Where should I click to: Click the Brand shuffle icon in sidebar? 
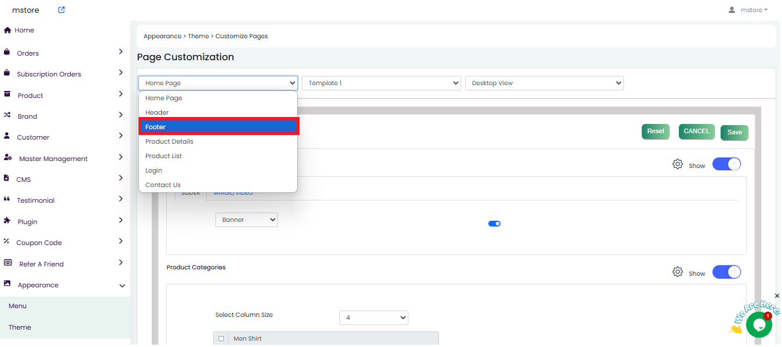point(8,115)
